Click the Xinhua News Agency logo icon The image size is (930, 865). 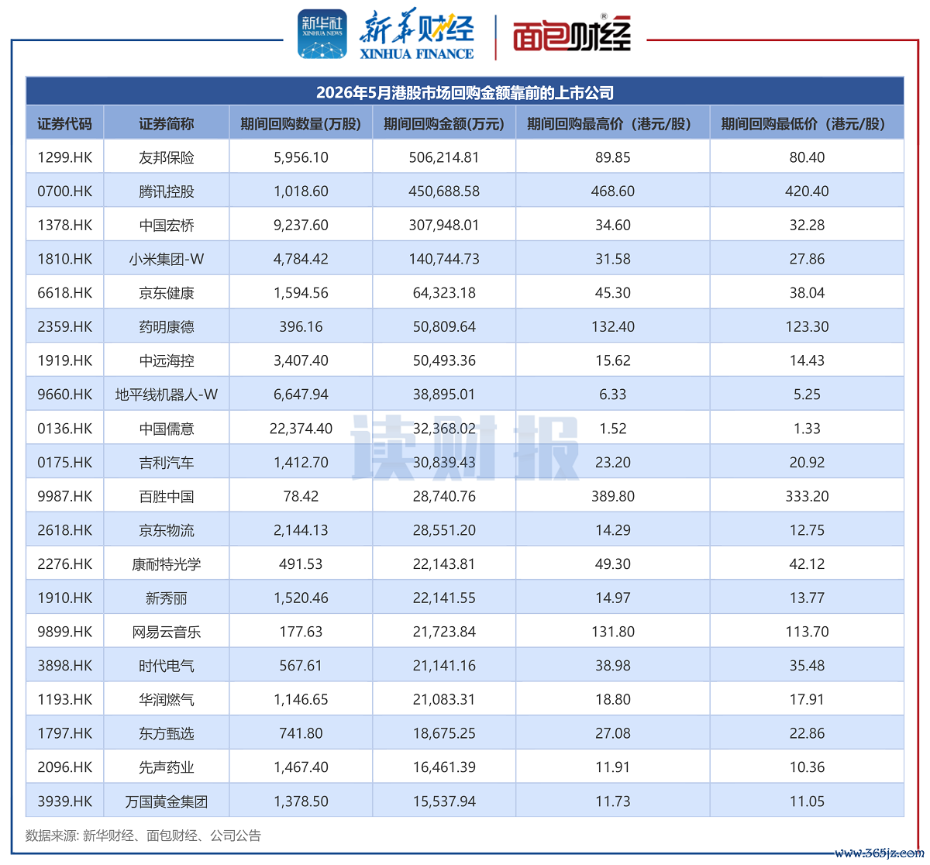[322, 34]
